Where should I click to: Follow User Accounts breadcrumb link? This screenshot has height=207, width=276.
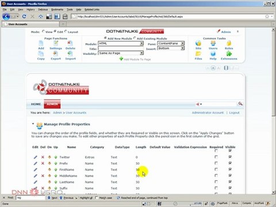tap(76, 113)
